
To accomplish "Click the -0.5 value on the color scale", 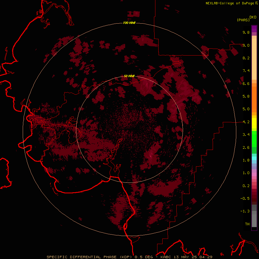I will point(245,198).
